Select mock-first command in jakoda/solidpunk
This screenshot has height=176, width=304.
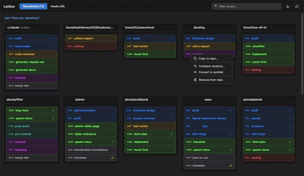[x=150, y=150]
